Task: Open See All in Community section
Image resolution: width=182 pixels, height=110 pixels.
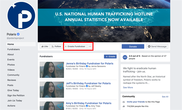Action: click(x=165, y=97)
